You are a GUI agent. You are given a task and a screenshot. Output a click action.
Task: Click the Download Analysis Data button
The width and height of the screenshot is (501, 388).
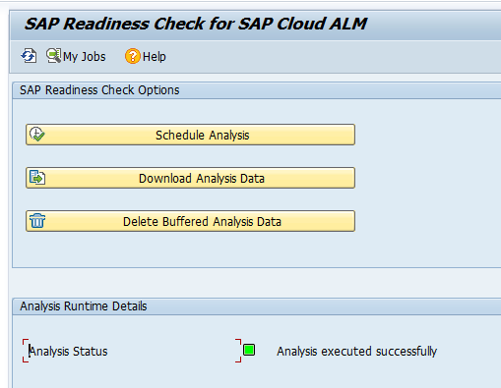click(190, 178)
